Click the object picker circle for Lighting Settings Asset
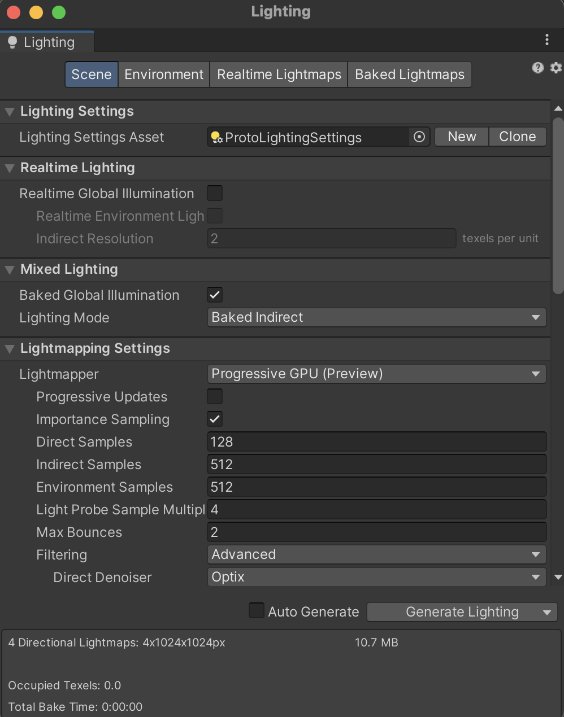 [419, 137]
